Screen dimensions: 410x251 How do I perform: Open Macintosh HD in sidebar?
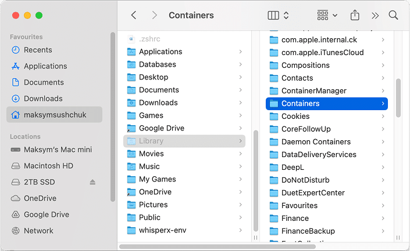coord(55,166)
